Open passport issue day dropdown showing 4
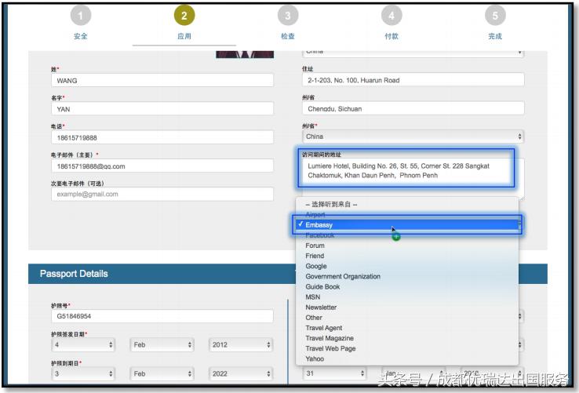The height and width of the screenshot is (393, 579). click(x=83, y=344)
